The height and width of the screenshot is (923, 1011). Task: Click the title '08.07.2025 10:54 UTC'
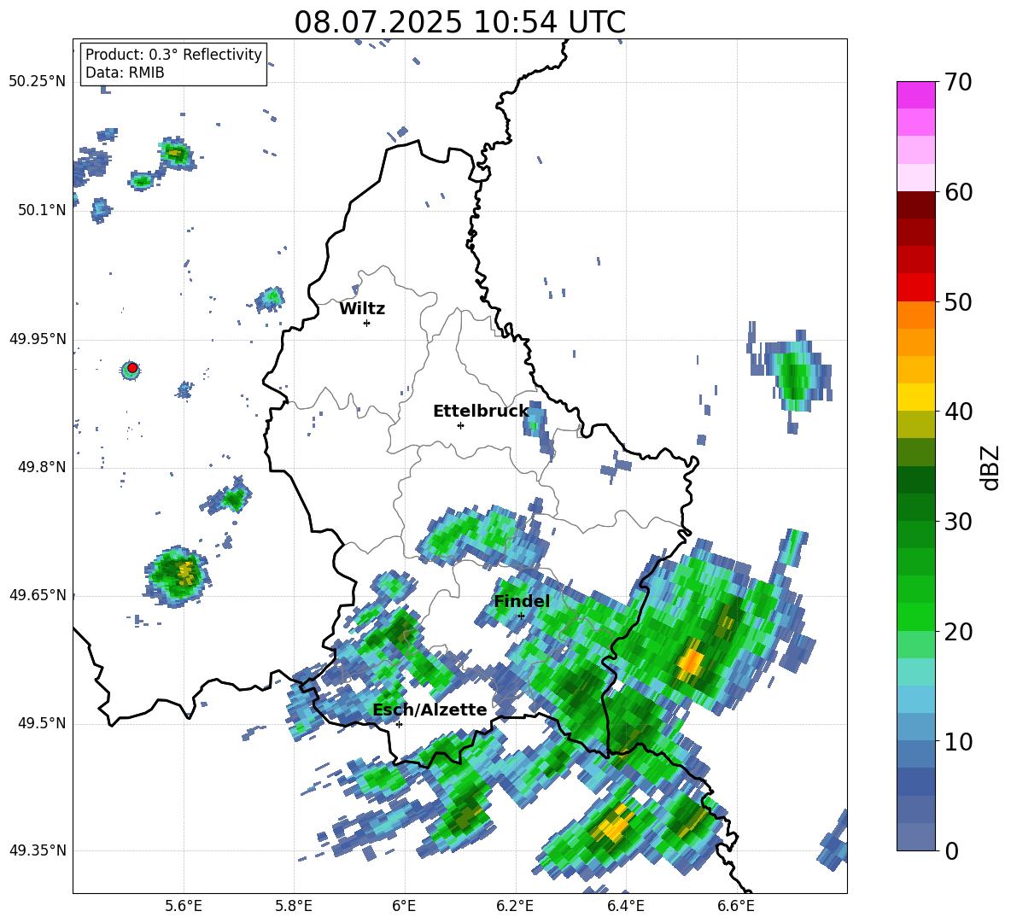click(459, 22)
